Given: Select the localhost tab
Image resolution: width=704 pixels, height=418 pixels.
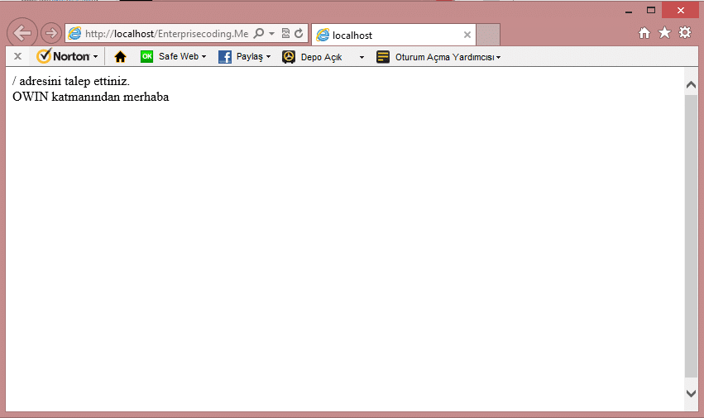Looking at the screenshot, I should pos(394,35).
